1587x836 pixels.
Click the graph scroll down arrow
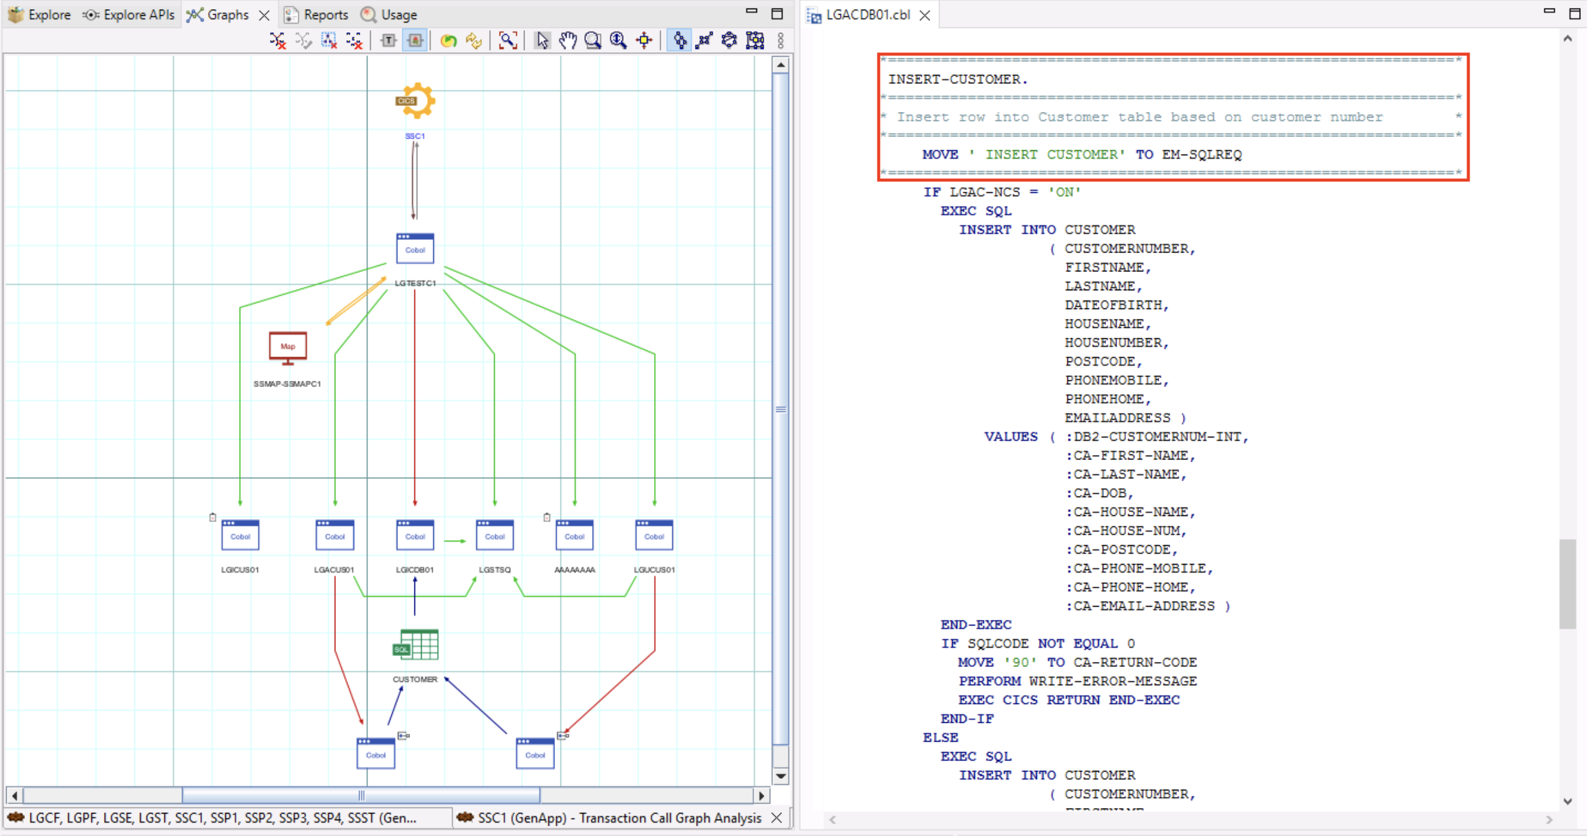click(x=781, y=776)
